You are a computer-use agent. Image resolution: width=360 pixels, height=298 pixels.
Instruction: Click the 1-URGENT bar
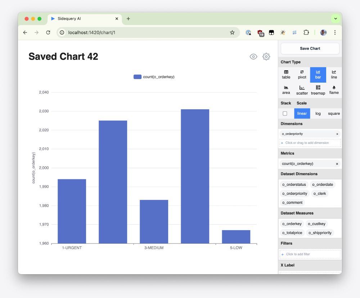72,211
